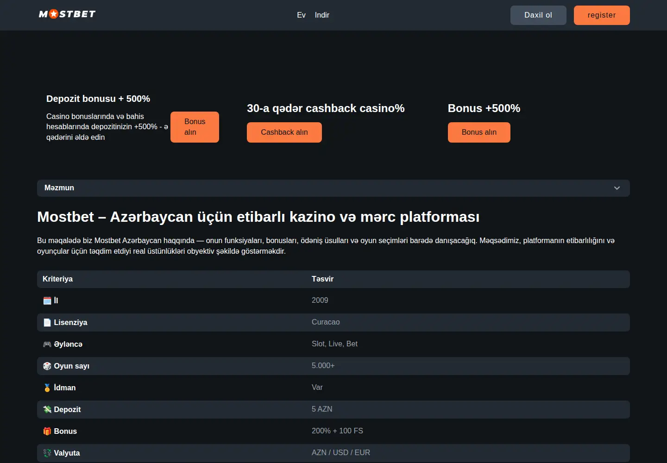This screenshot has height=463, width=667.
Task: Click the Depozit bonusu + 500% heading
Action: click(98, 99)
